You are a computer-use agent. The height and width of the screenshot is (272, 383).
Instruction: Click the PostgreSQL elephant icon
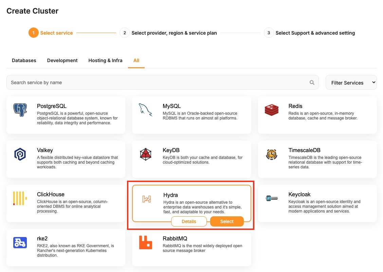(20, 110)
